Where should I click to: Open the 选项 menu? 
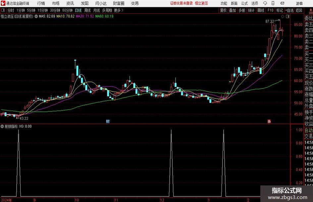click(x=254, y=3)
